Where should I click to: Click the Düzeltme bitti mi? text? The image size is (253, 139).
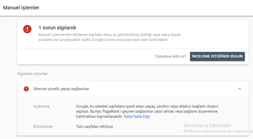coord(171,56)
